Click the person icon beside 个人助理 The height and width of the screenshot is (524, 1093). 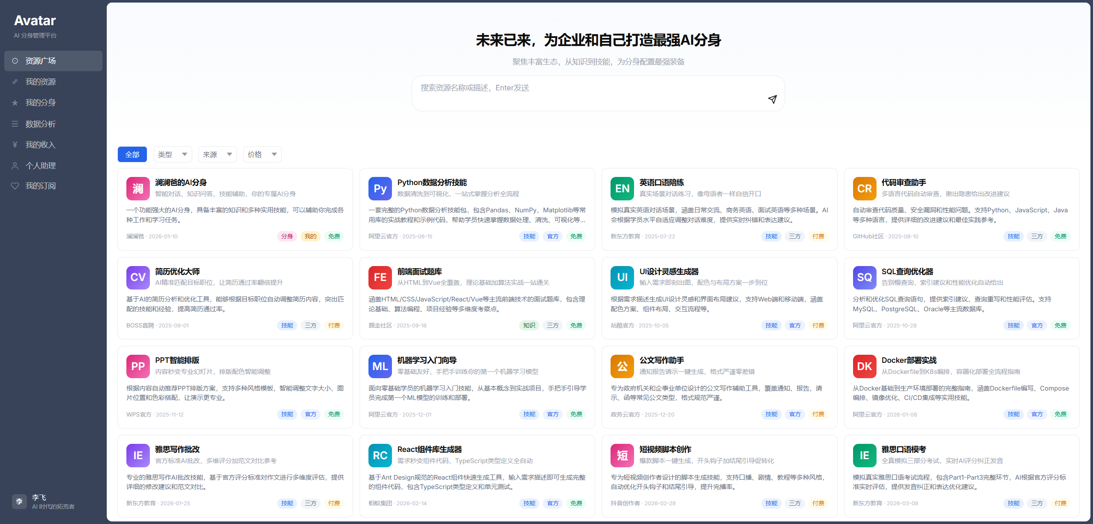tap(15, 166)
